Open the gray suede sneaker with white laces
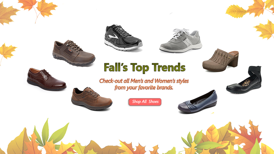The width and height of the screenshot is (274, 154). coord(181,41)
